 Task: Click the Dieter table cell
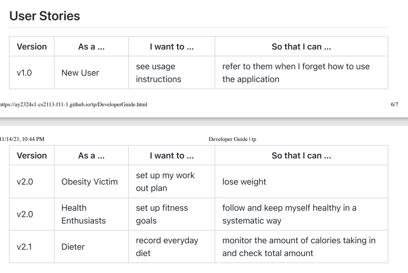click(x=73, y=247)
